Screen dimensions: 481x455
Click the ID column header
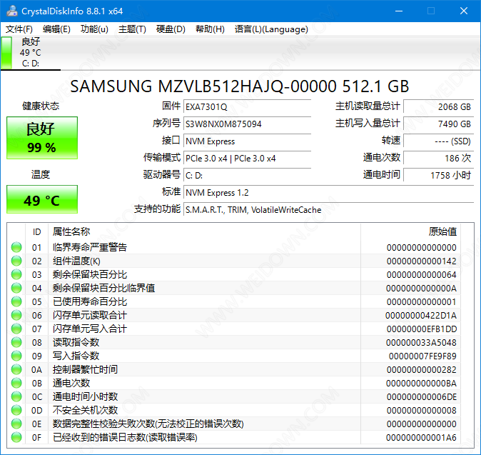[37, 231]
